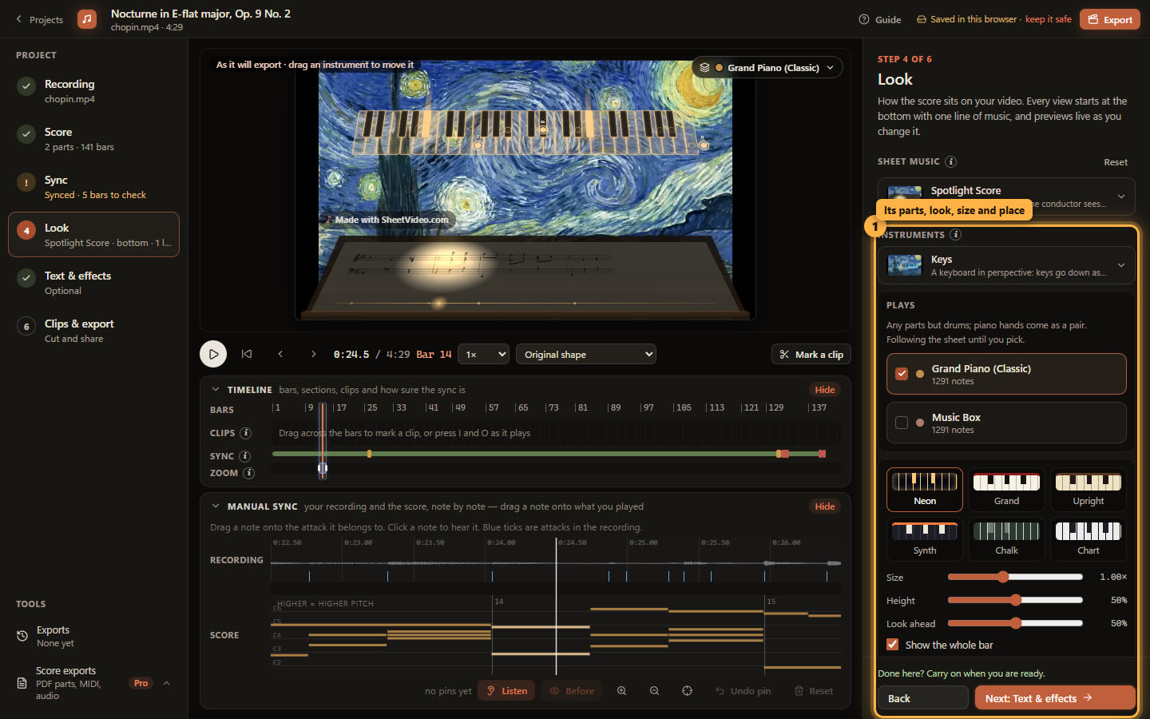The height and width of the screenshot is (719, 1150).
Task: Open the Clips & export step
Action: tap(93, 331)
